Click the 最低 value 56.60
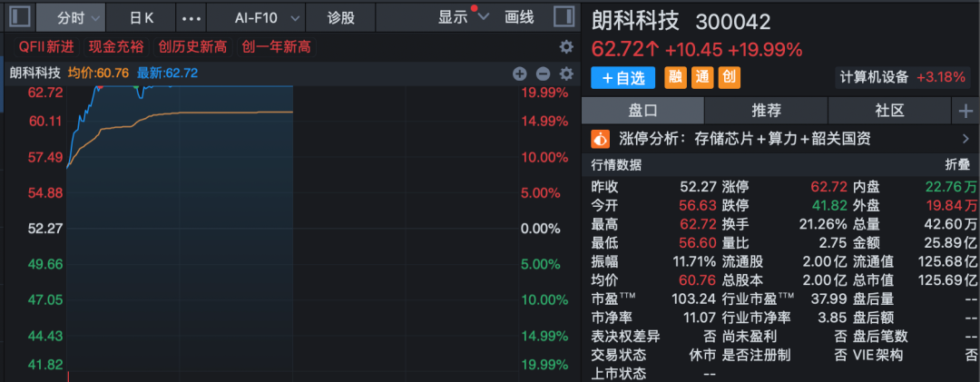 698,242
